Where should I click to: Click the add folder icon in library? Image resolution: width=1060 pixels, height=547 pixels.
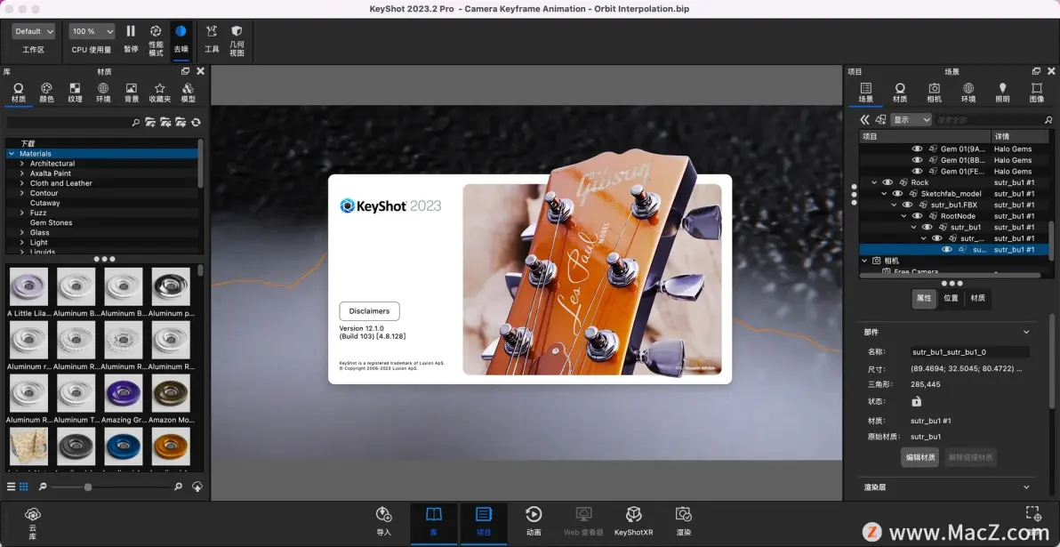pyautogui.click(x=150, y=123)
